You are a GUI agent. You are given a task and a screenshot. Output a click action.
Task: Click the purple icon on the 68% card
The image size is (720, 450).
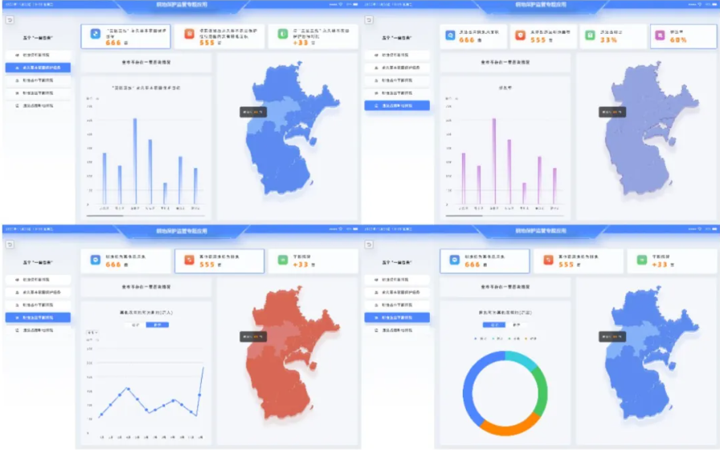[x=661, y=36]
